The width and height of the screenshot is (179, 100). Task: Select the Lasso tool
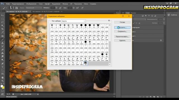(3, 22)
